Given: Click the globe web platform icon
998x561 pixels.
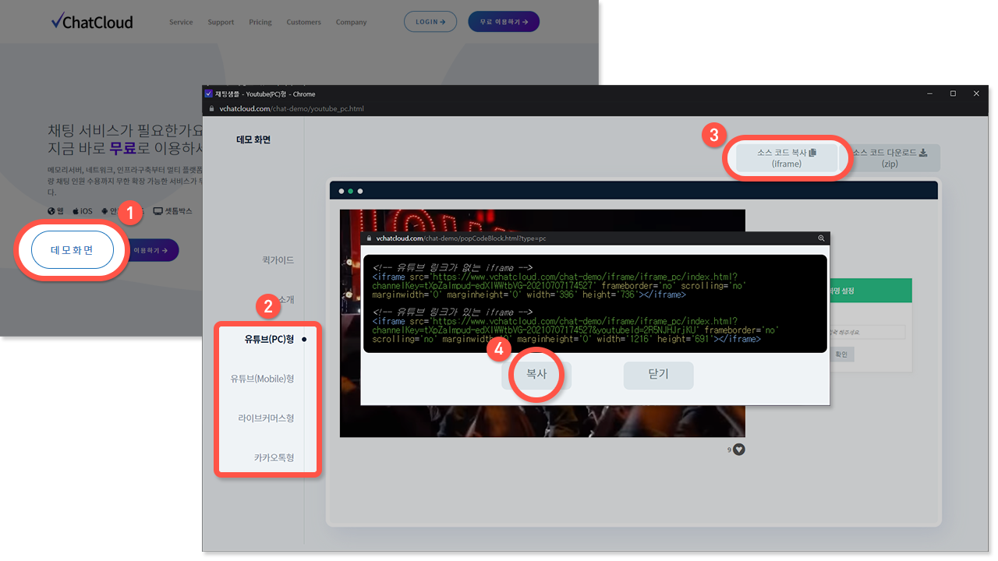Looking at the screenshot, I should click(51, 211).
